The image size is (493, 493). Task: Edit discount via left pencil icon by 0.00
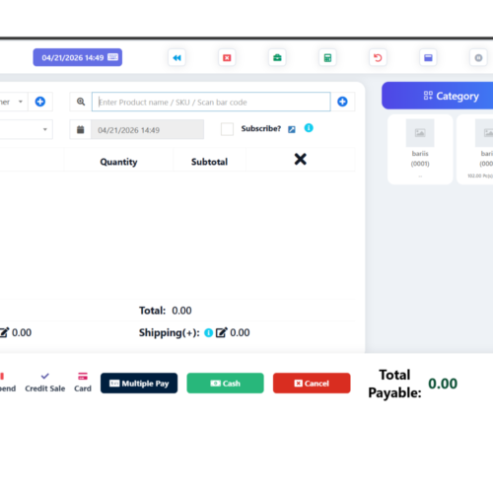point(5,332)
